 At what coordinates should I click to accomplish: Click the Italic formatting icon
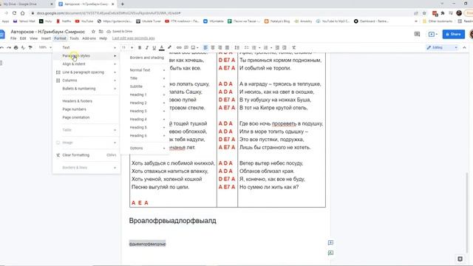[x=147, y=47]
